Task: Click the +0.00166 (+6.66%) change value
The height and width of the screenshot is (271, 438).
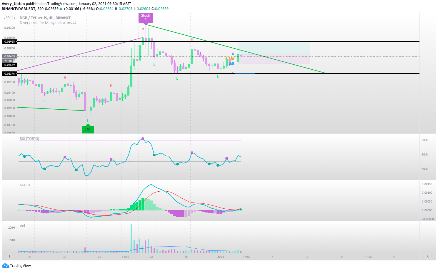Action: 79,9
